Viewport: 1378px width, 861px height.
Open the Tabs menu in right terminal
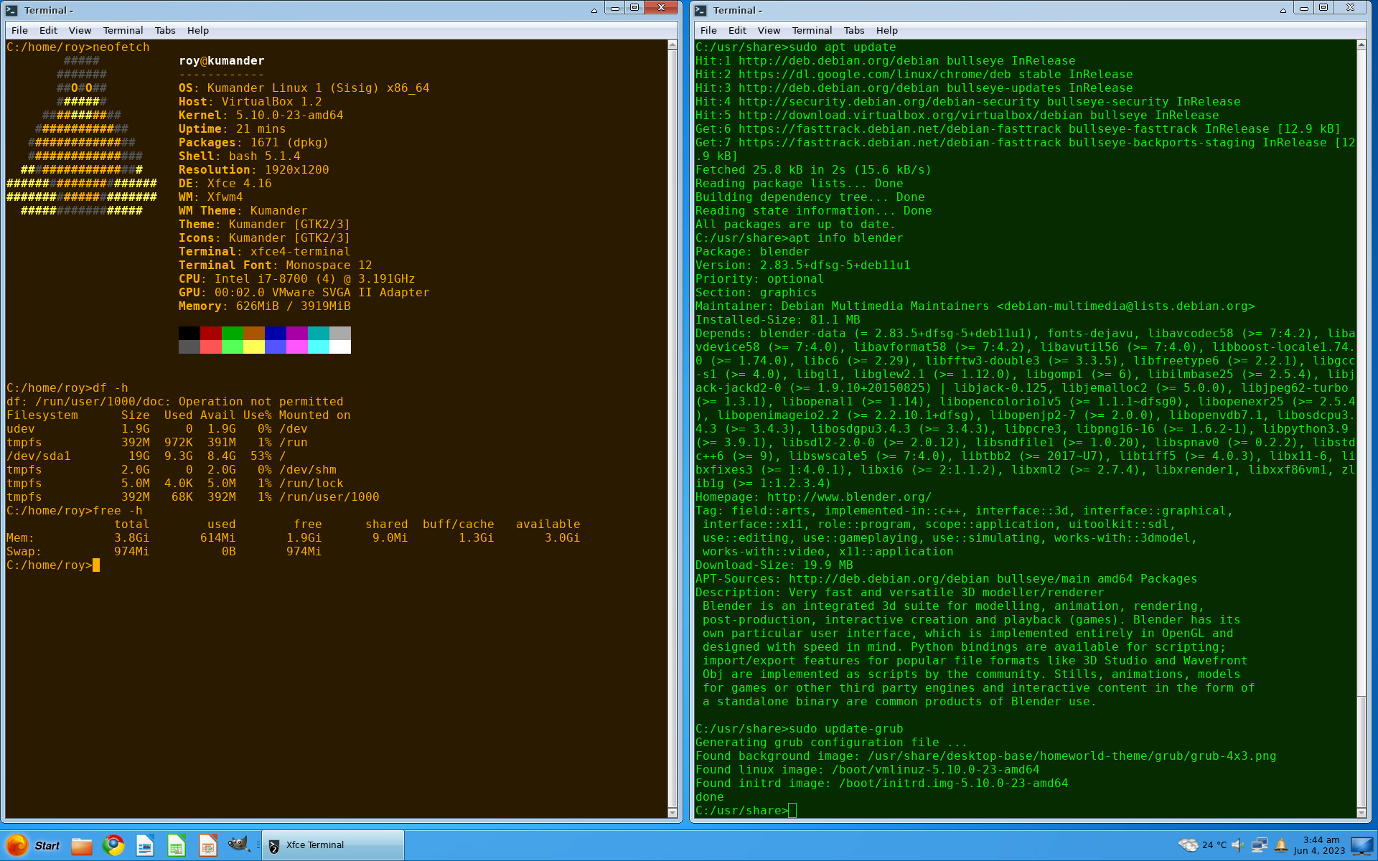pyautogui.click(x=853, y=30)
